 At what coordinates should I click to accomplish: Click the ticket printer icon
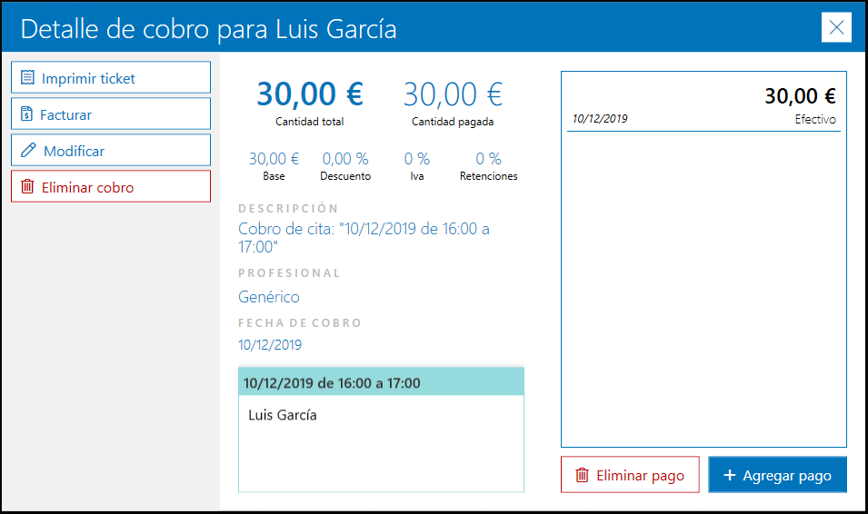pyautogui.click(x=27, y=78)
